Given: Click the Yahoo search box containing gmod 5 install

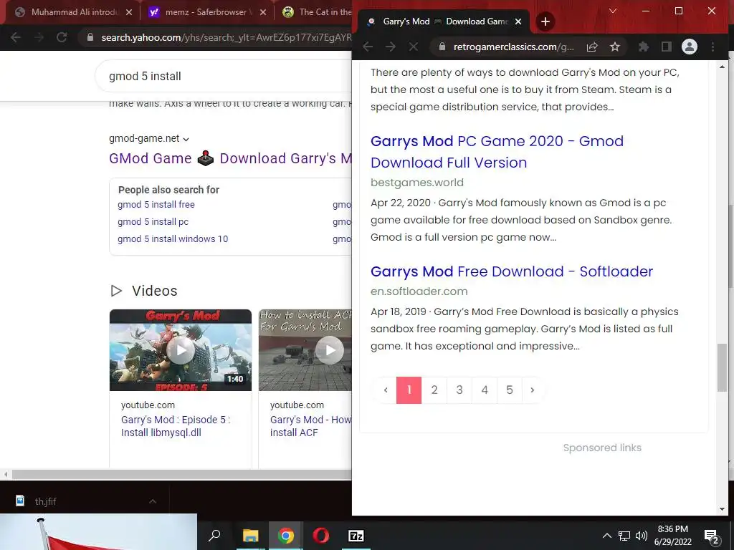Looking at the screenshot, I should click(x=224, y=76).
